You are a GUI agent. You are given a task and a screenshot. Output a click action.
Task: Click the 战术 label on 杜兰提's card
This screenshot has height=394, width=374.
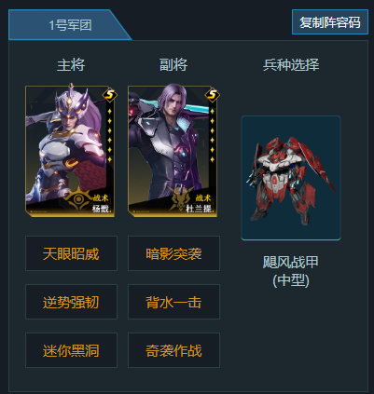(203, 197)
